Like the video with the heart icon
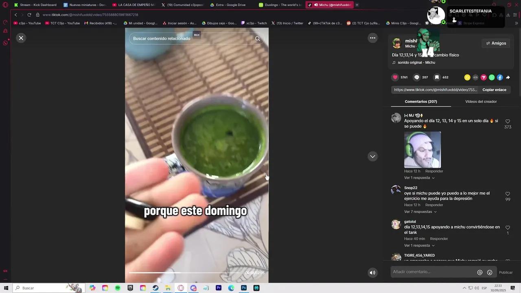 395,77
